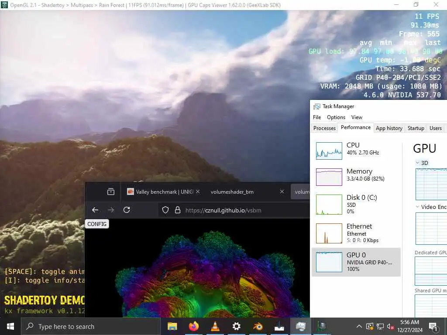This screenshot has width=447, height=335.
Task: Click the network status tray icon
Action: click(380, 326)
